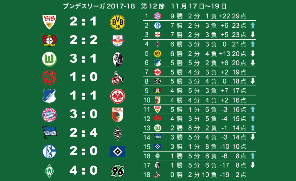Click the up arrow on rank 2 row

pos(252,25)
